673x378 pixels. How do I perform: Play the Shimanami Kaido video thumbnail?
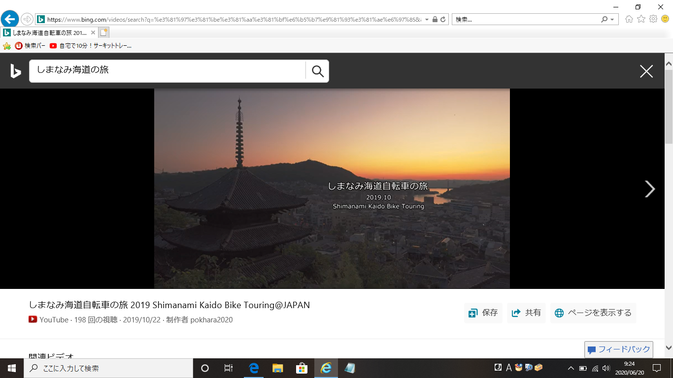tap(332, 189)
